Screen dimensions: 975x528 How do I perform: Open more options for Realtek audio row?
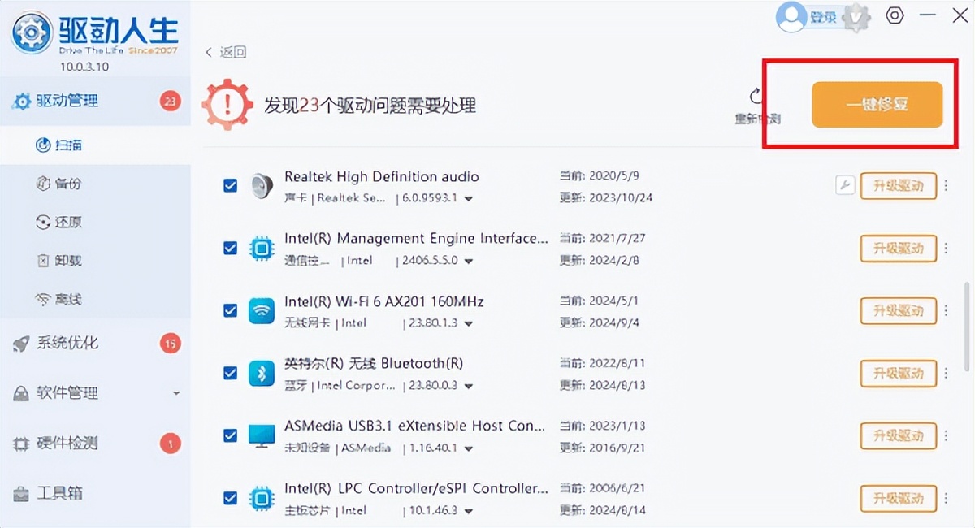pos(946,185)
